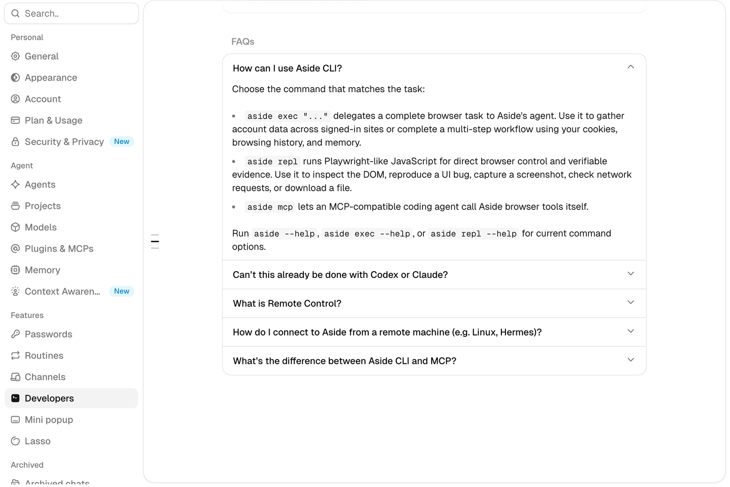Open the Memory settings page
Viewport: 730px width, 487px height.
pyautogui.click(x=71, y=270)
